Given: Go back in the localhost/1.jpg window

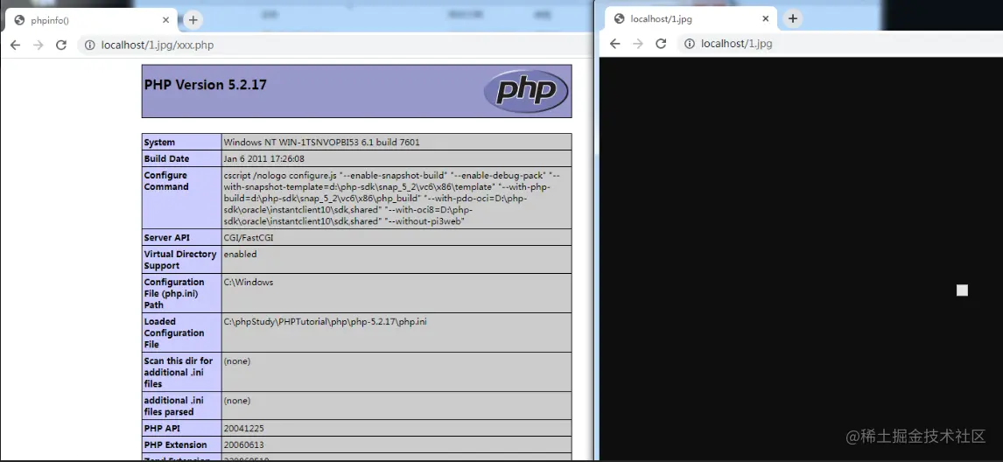Looking at the screenshot, I should 614,44.
